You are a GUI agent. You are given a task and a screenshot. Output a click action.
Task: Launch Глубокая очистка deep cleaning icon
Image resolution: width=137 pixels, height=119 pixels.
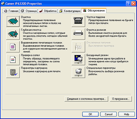[x=13, y=34]
